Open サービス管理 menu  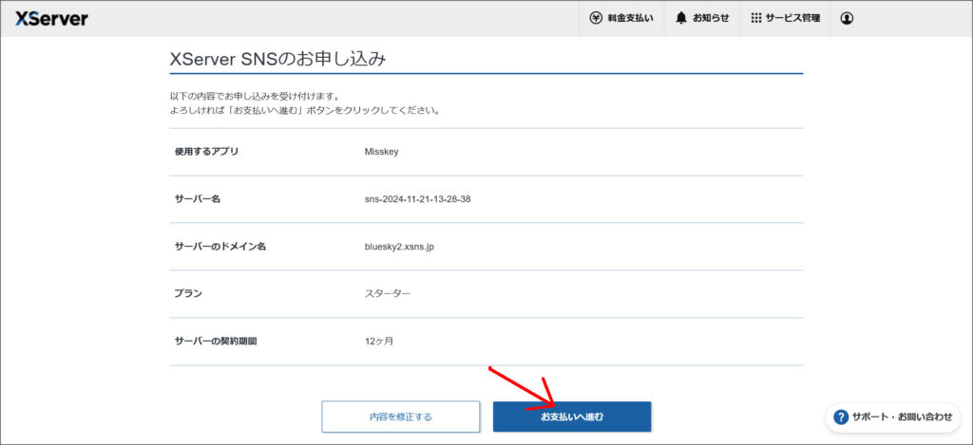[785, 19]
